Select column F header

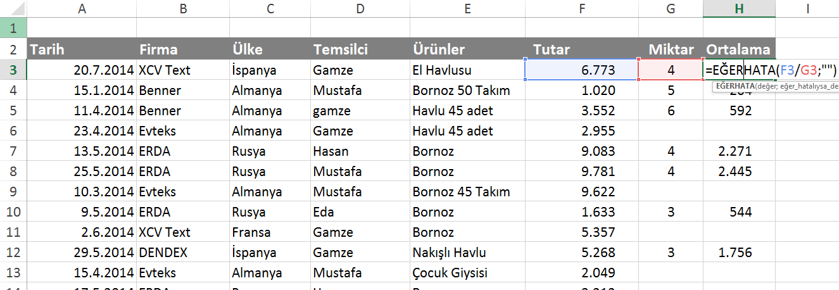click(x=581, y=8)
